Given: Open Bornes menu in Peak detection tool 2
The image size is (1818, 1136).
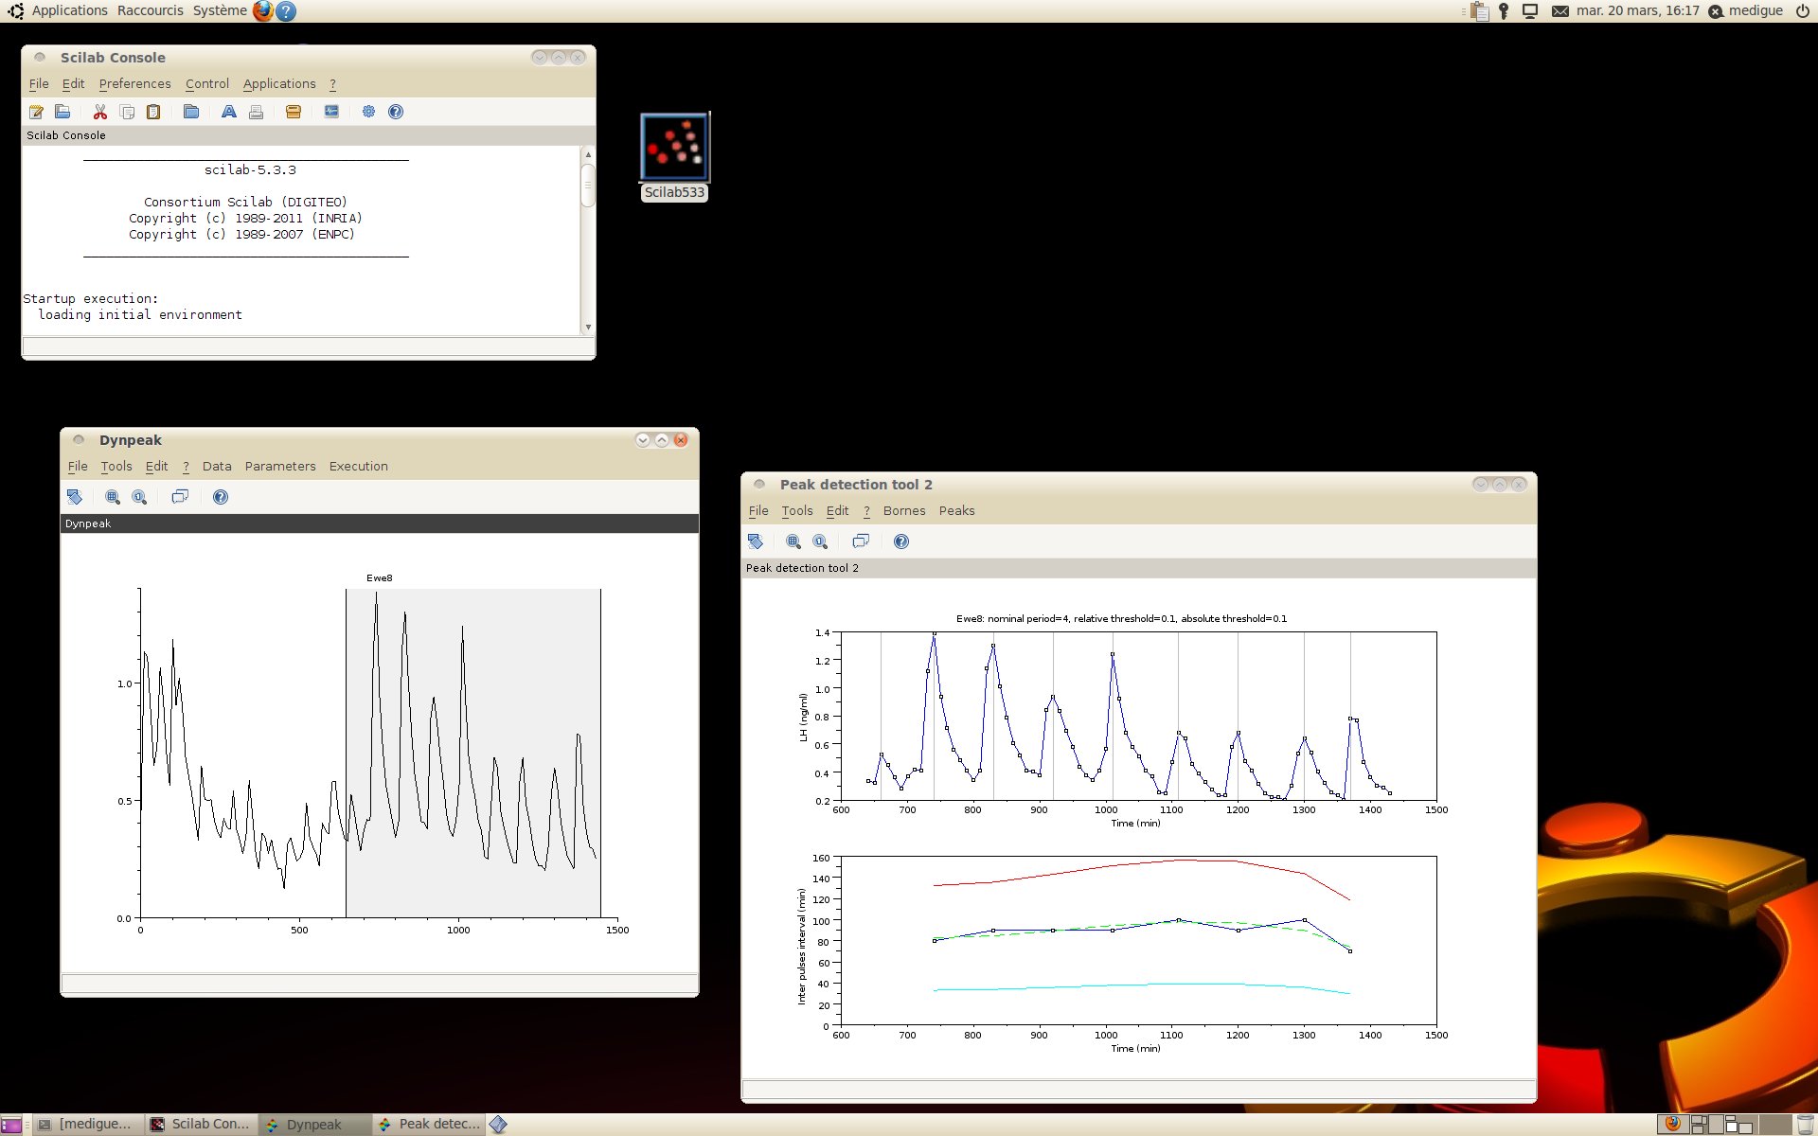Looking at the screenshot, I should pyautogui.click(x=904, y=511).
